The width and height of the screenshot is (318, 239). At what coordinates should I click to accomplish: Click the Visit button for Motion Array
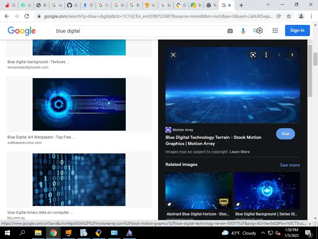click(285, 134)
